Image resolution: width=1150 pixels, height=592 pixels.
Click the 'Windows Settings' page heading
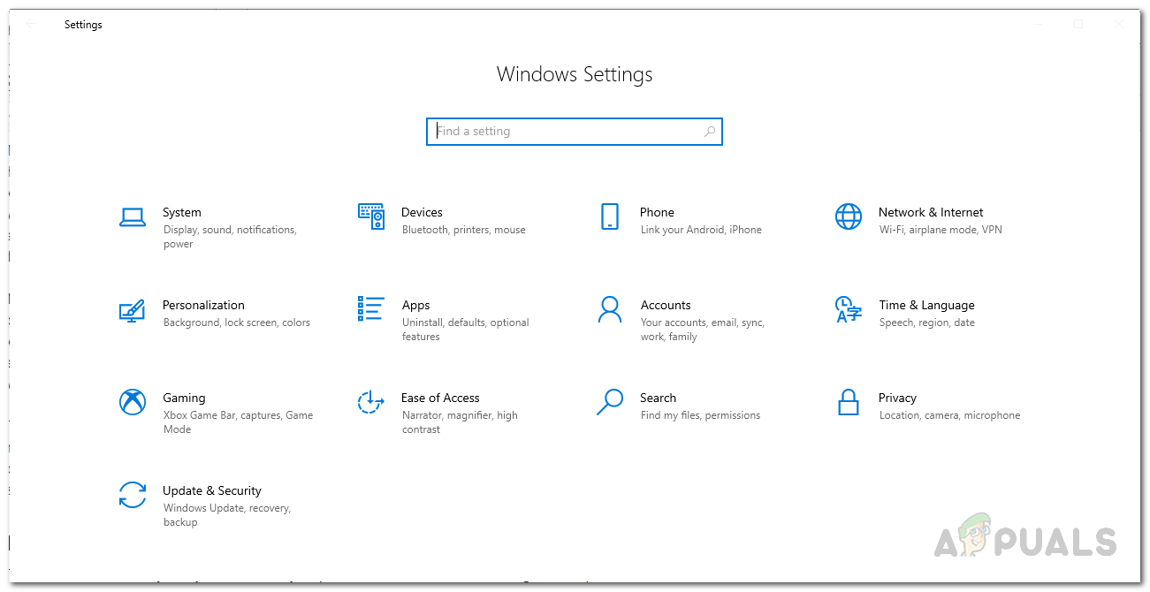click(x=575, y=74)
